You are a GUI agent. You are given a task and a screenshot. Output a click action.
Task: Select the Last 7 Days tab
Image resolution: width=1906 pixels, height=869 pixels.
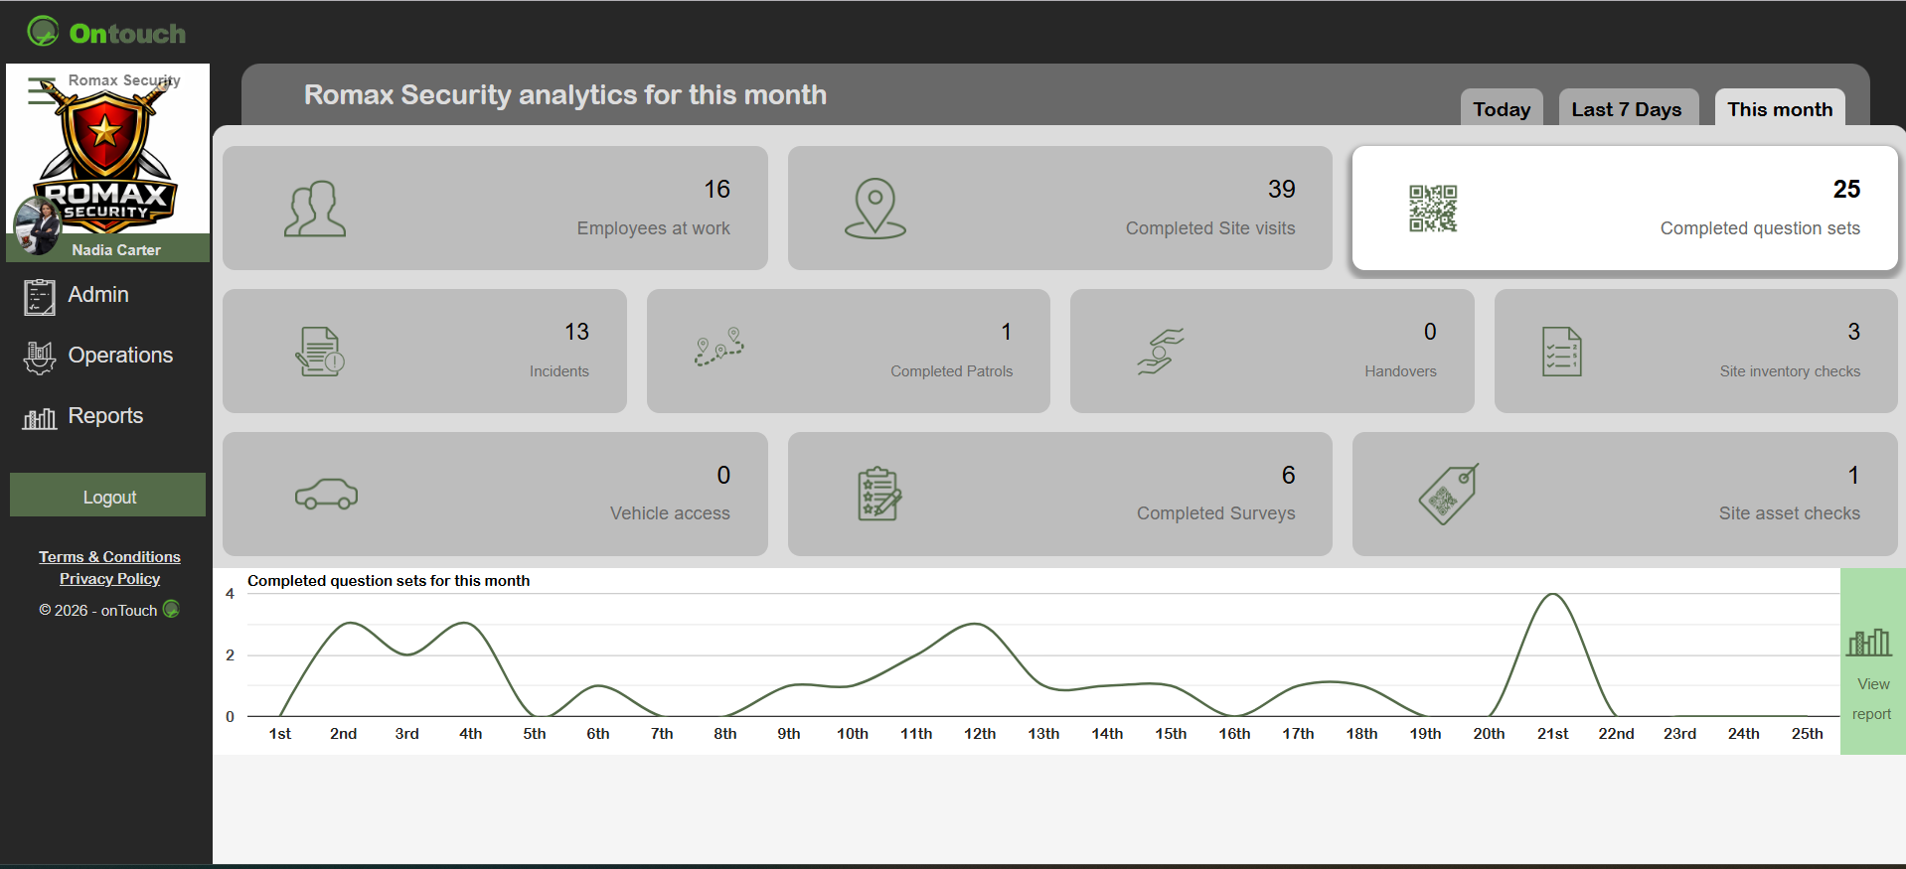(x=1626, y=109)
